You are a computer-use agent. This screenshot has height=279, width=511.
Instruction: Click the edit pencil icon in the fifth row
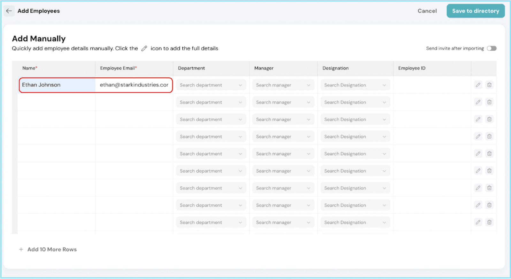tap(478, 154)
